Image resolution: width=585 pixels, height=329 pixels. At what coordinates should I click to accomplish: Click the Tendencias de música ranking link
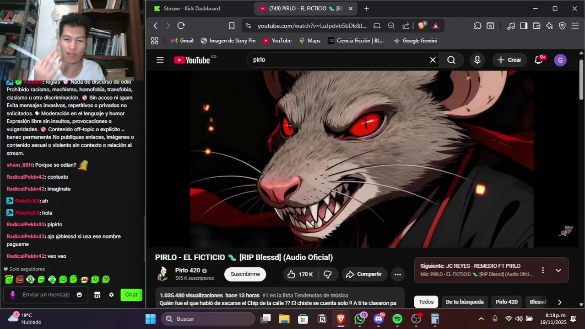[305, 296]
